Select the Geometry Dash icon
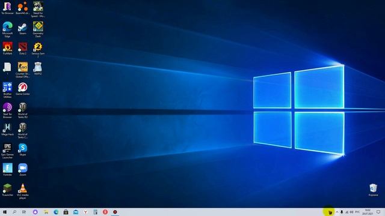Image resolution: width=385 pixels, height=216 pixels. pos(38,29)
